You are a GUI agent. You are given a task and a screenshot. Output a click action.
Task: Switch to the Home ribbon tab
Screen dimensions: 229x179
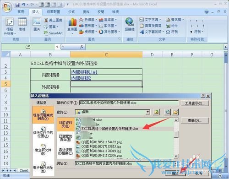pyautogui.click(x=21, y=12)
